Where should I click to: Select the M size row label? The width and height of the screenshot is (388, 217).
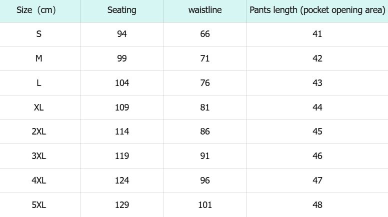tap(38, 58)
